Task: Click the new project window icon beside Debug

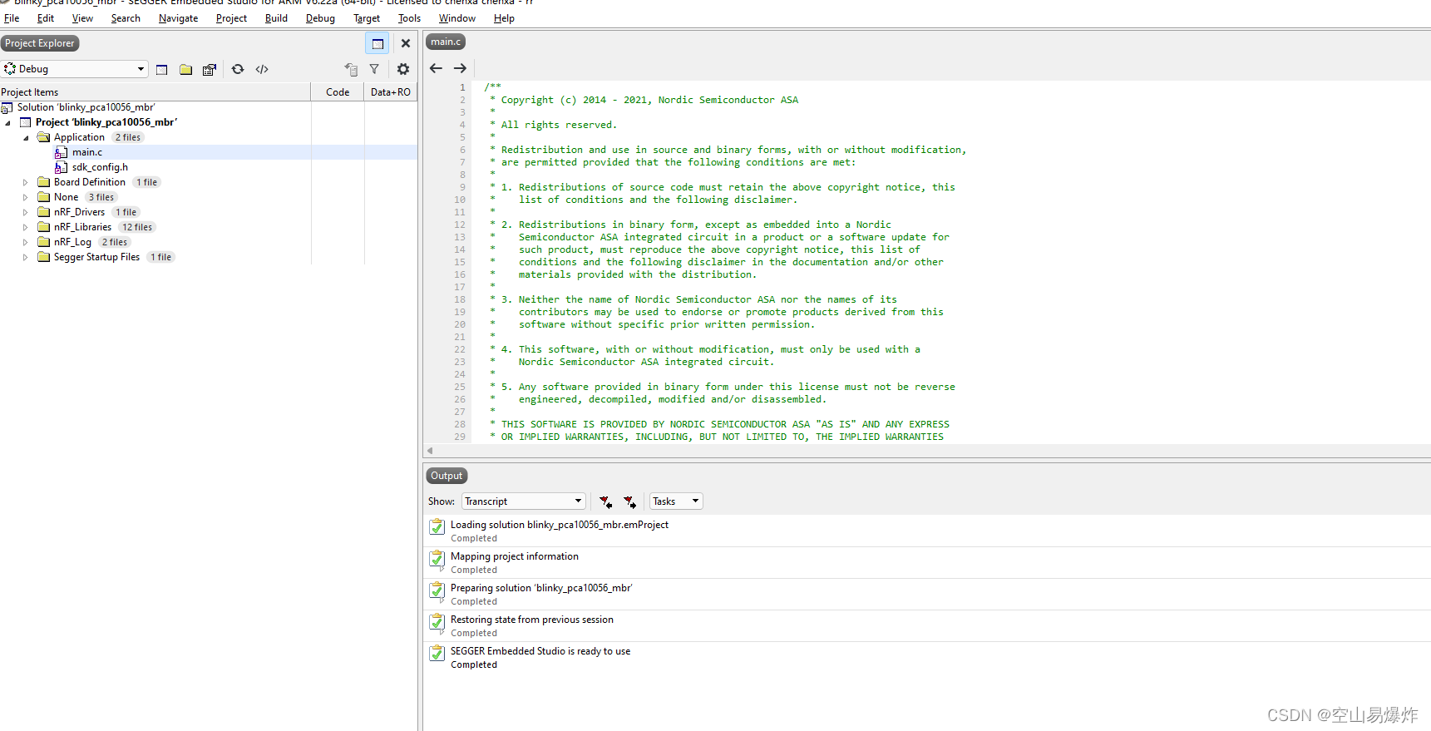Action: coord(162,69)
